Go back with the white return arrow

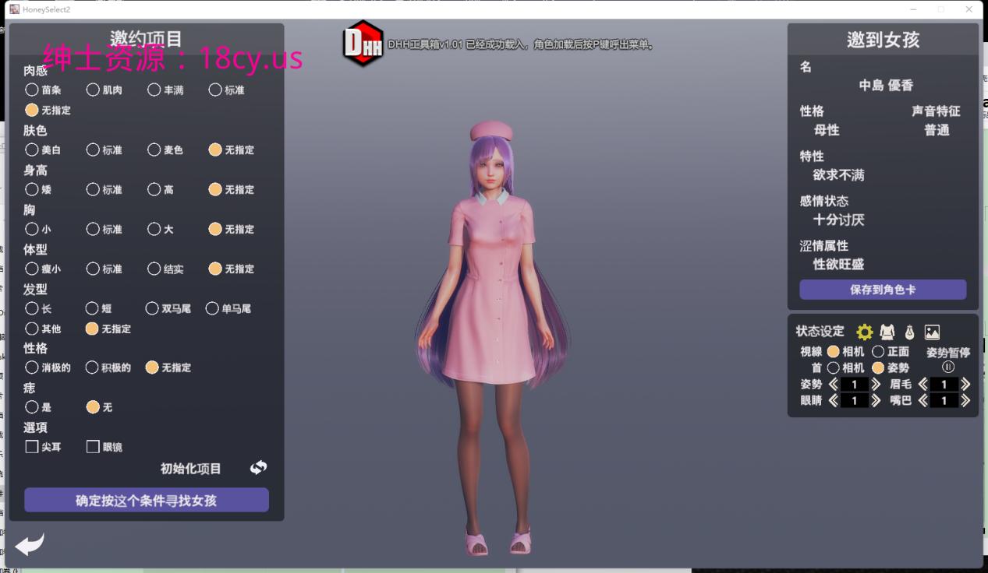[x=30, y=544]
